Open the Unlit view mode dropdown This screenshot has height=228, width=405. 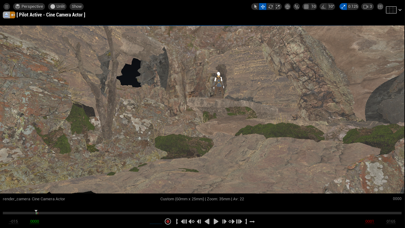pyautogui.click(x=57, y=7)
